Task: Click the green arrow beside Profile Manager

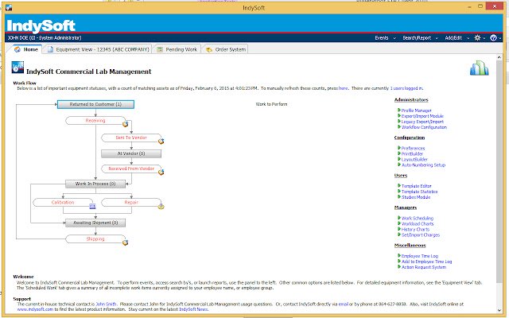Action: [399, 110]
